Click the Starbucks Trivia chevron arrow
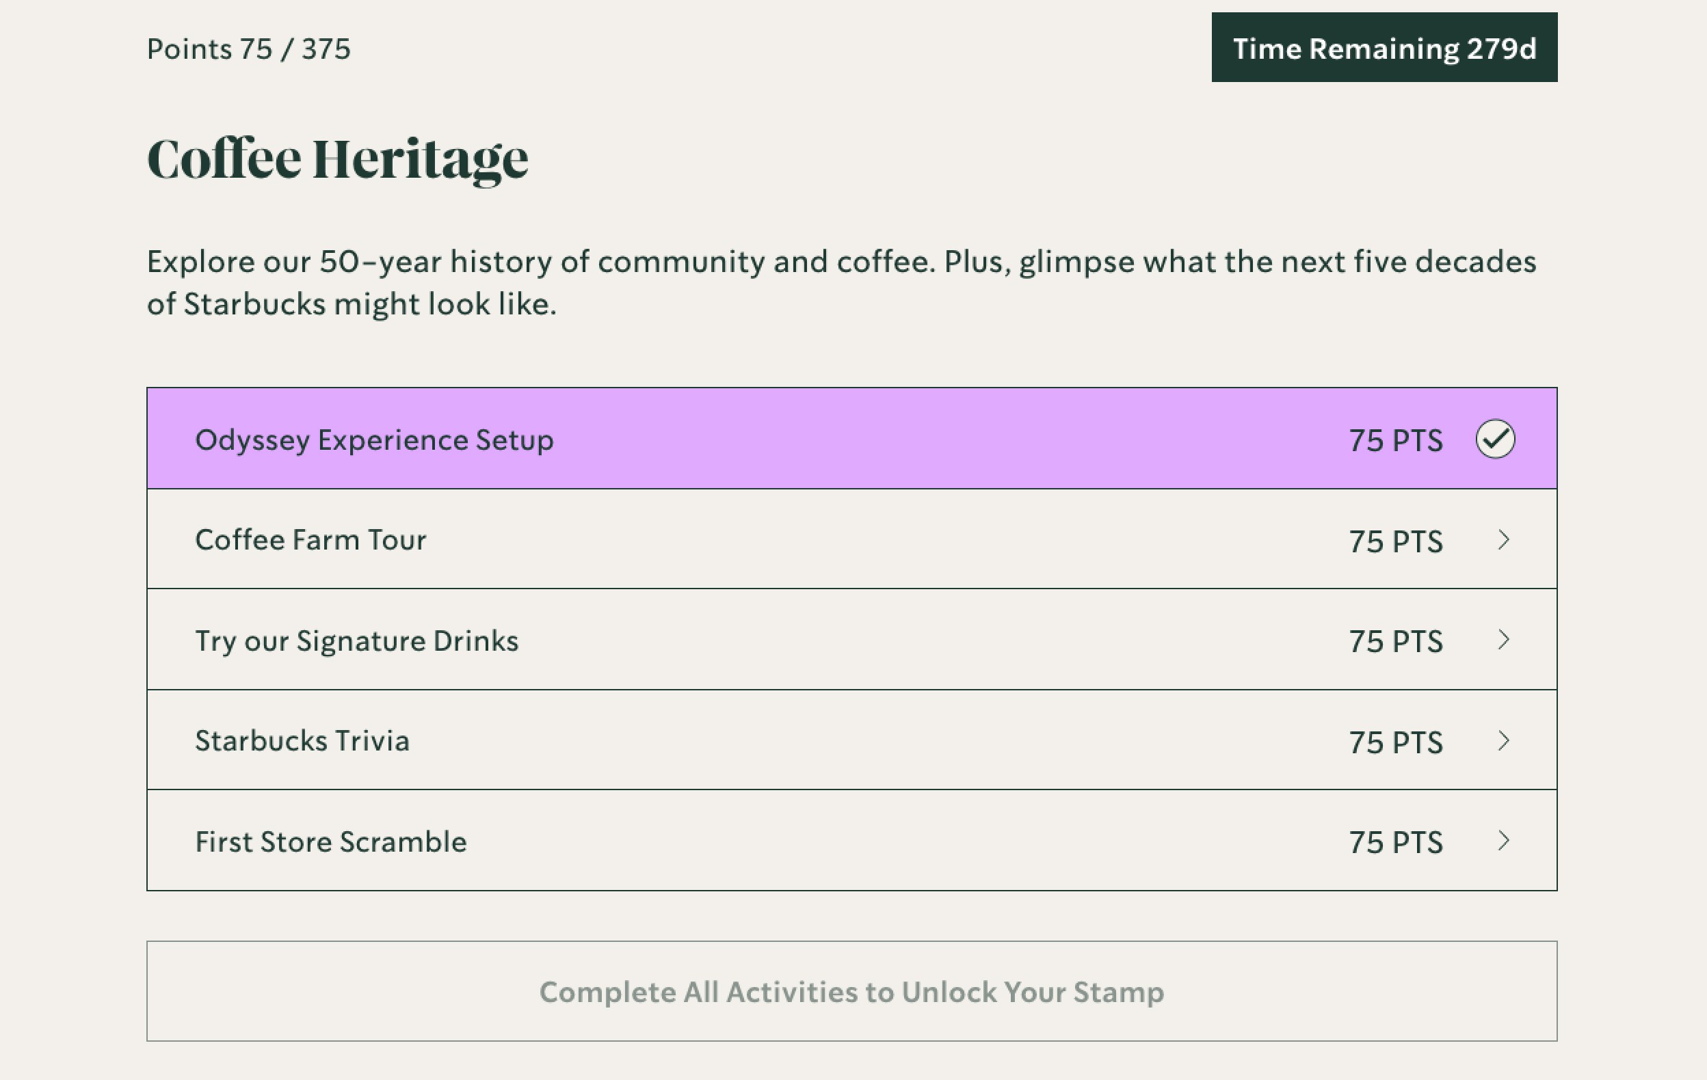Screen dimensions: 1707x1080 click(1503, 740)
